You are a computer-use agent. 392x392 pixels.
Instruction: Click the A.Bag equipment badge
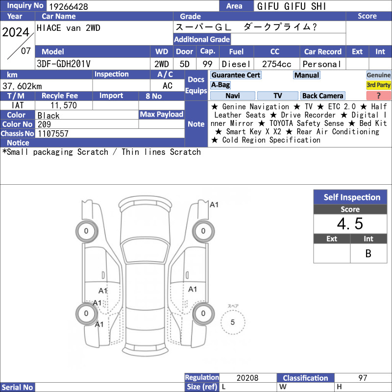coord(220,85)
